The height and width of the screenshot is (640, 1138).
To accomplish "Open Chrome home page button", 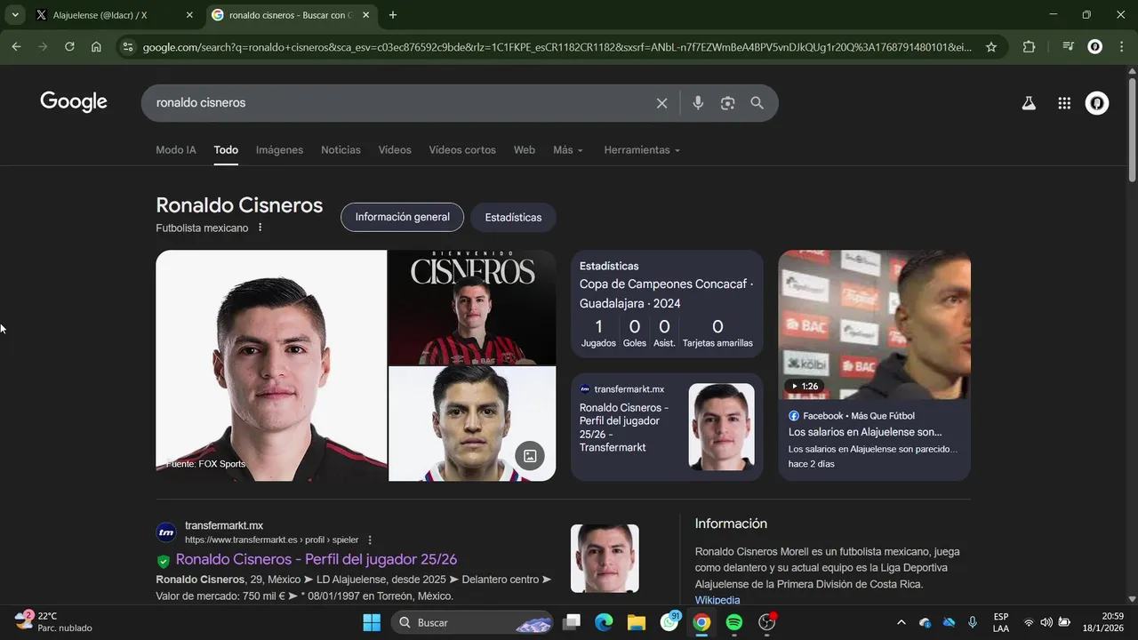I will [x=96, y=47].
